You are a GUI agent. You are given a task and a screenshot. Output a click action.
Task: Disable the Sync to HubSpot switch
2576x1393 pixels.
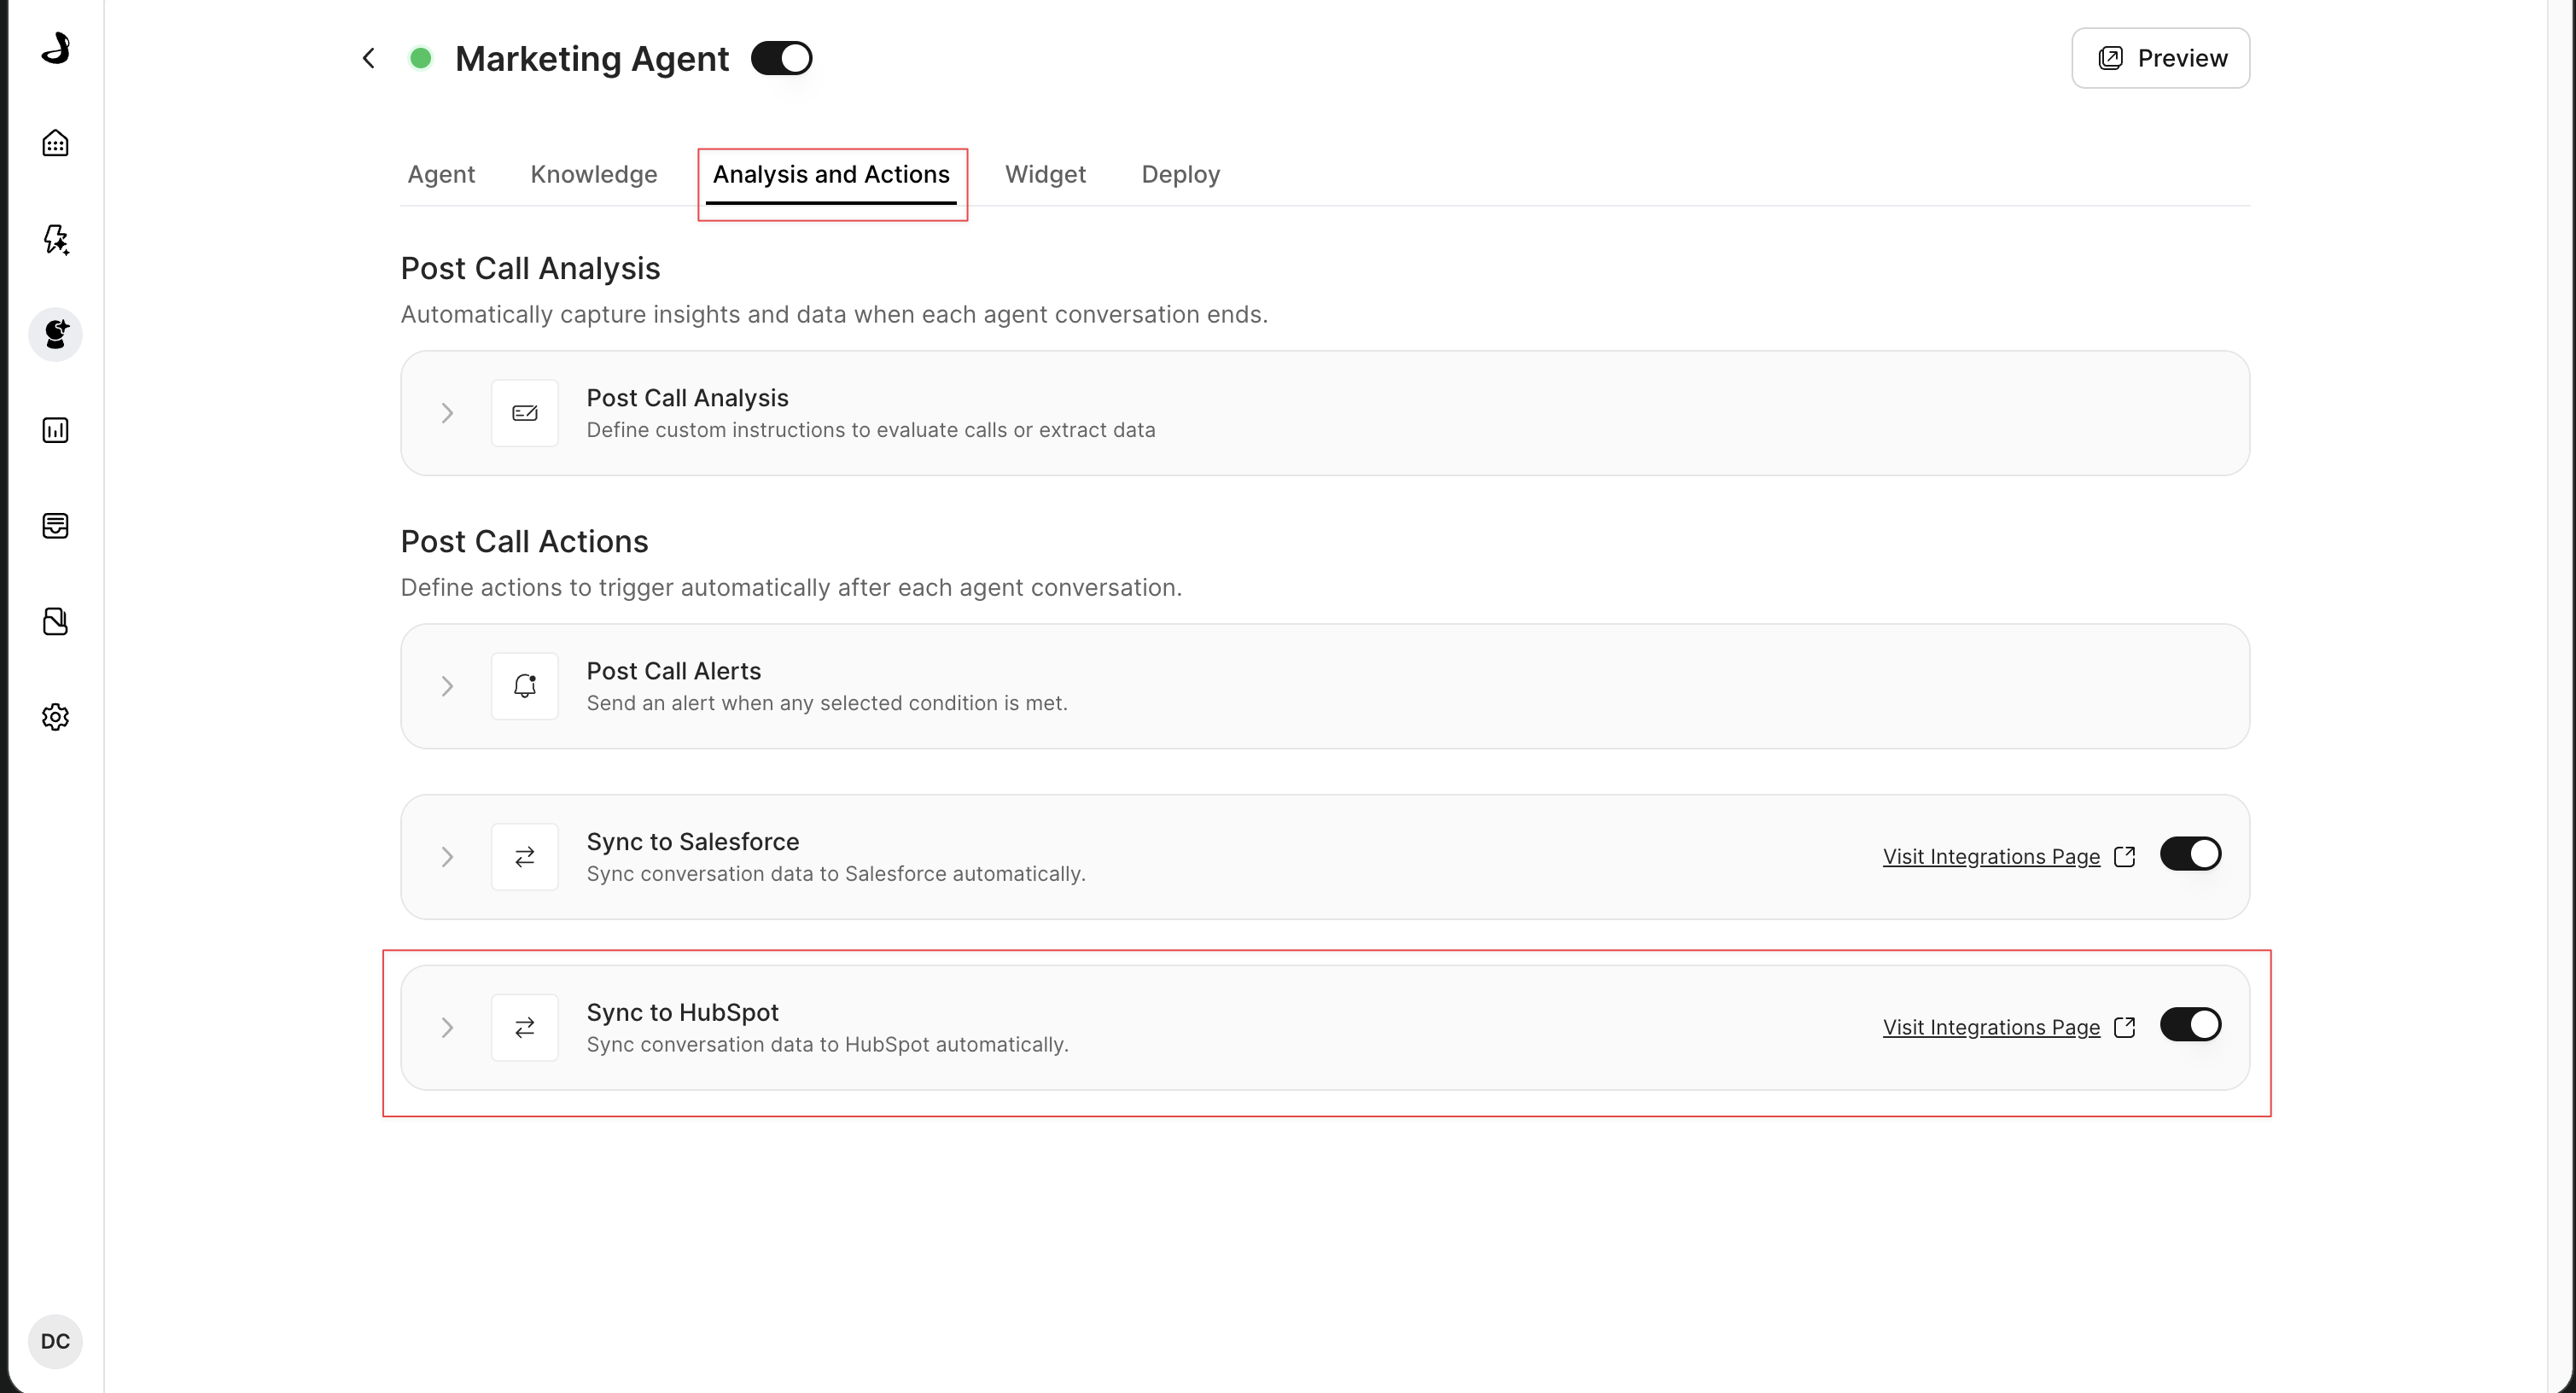coord(2191,1025)
